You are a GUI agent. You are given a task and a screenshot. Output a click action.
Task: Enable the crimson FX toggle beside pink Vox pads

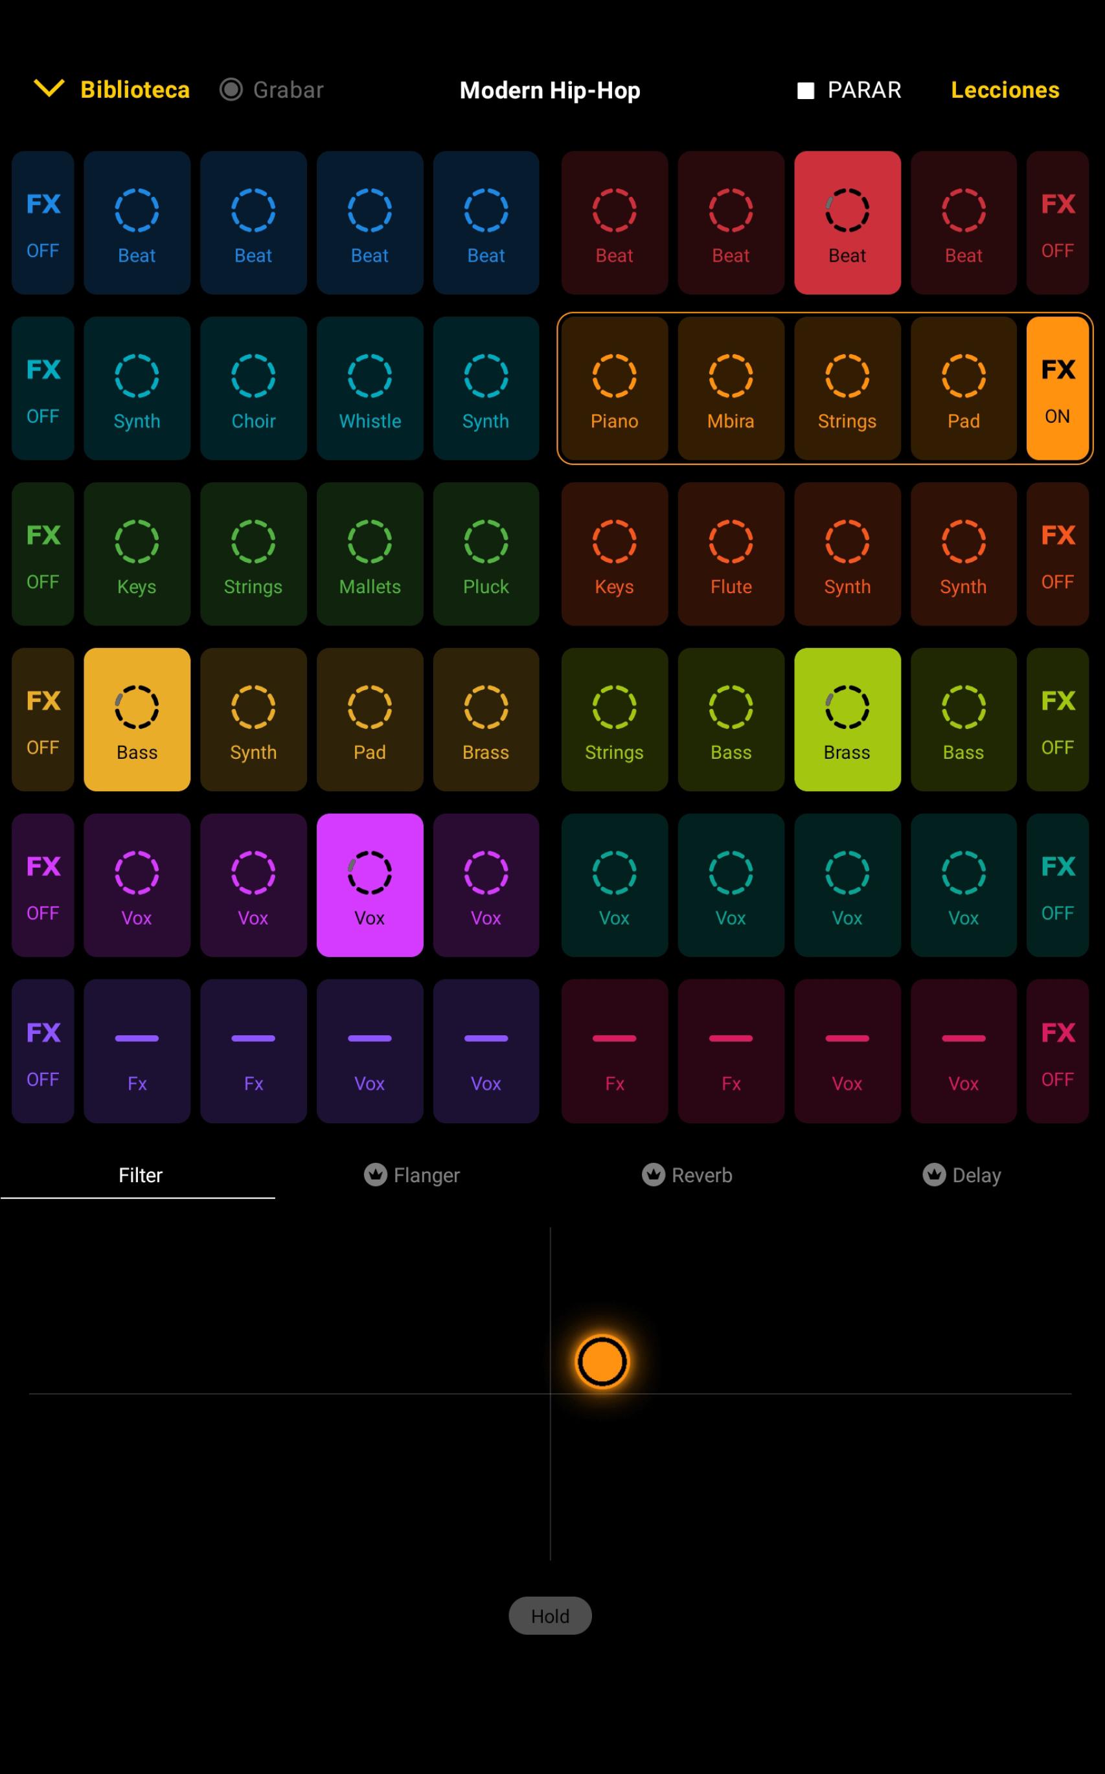pyautogui.click(x=1058, y=1051)
